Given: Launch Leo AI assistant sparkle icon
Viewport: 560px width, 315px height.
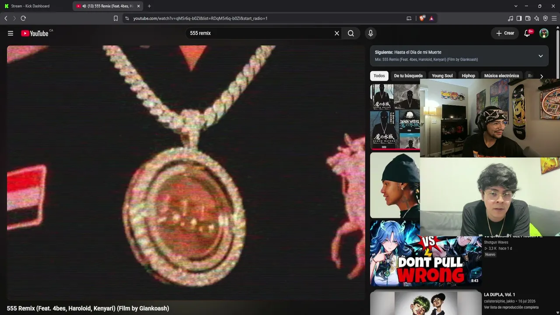Looking at the screenshot, I should (x=536, y=18).
